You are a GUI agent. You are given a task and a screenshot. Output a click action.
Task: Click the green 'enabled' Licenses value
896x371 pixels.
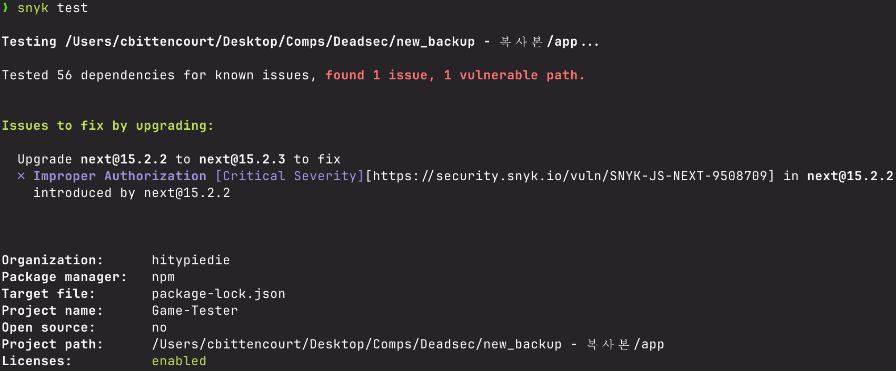pyautogui.click(x=179, y=361)
